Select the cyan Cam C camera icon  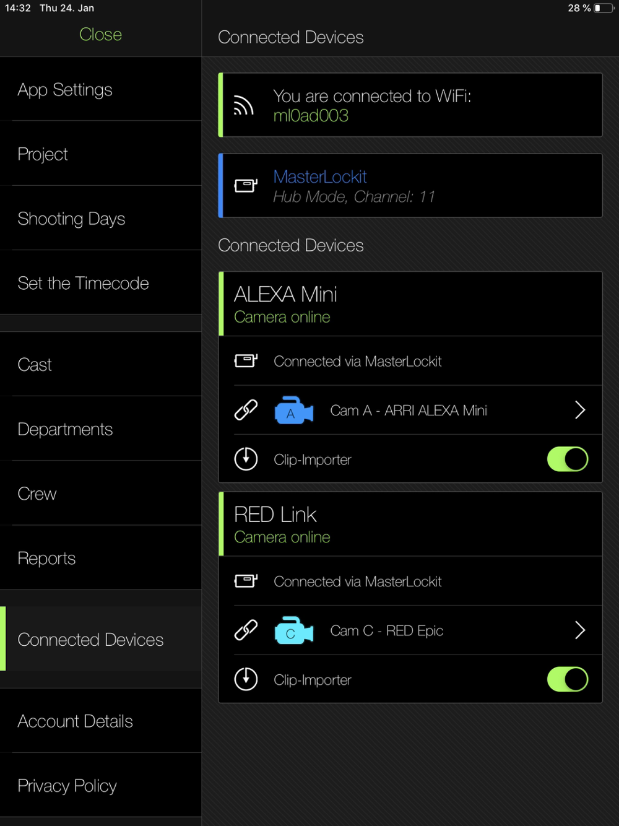click(x=293, y=630)
